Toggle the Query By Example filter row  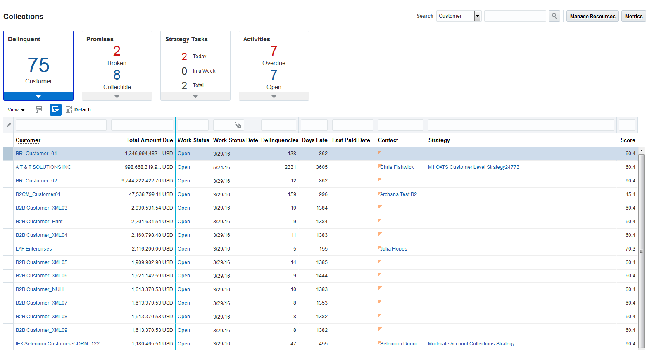[55, 110]
